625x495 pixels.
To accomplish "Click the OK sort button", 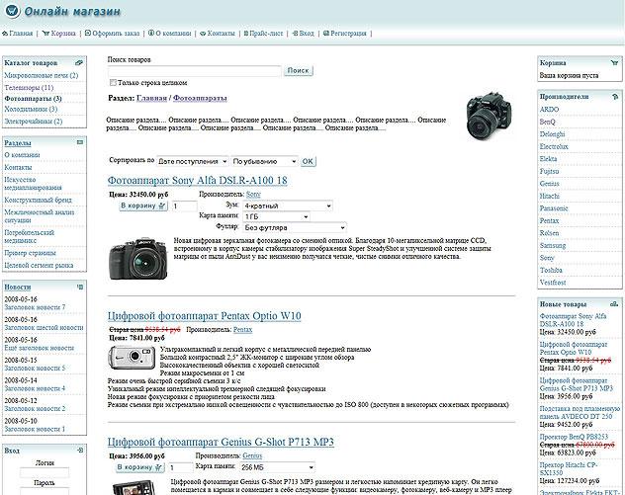I will click(308, 161).
